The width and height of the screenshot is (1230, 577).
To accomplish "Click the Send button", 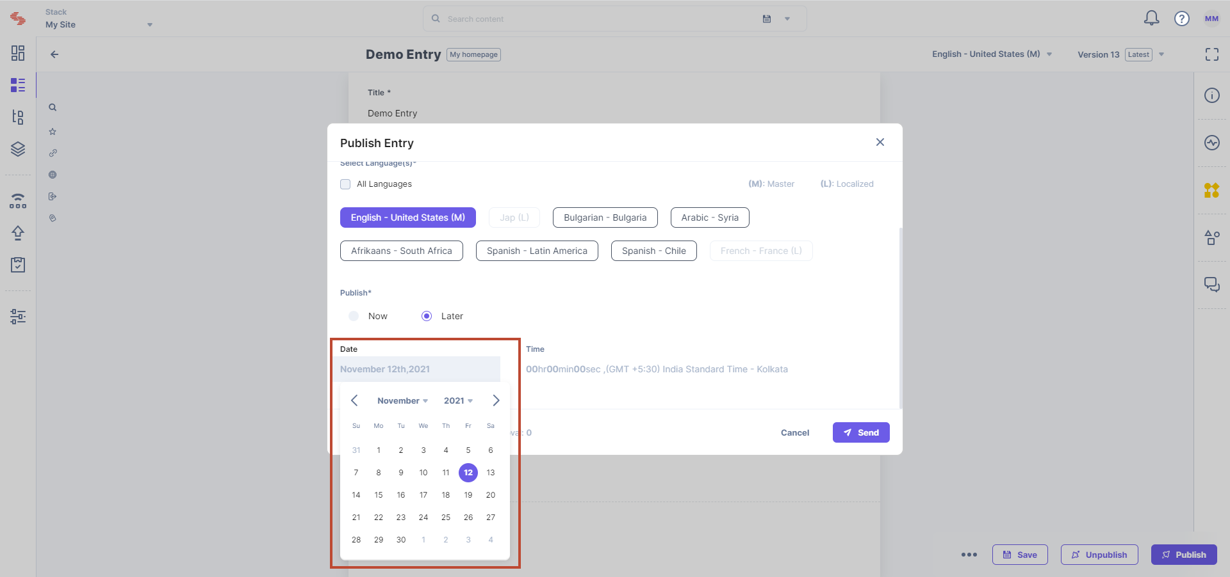I will click(861, 432).
